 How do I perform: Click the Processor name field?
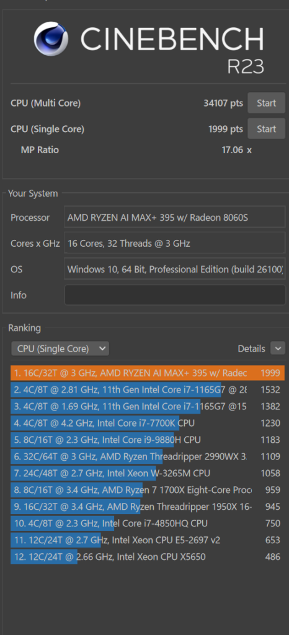click(175, 218)
